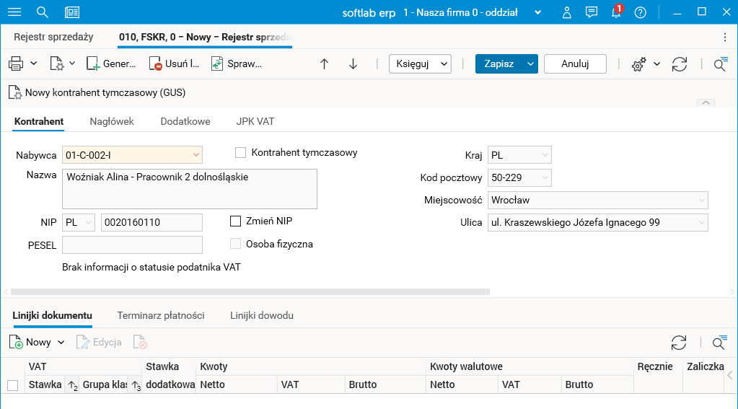738x409 pixels.
Task: Check the Zmień NIP checkbox
Action: (235, 221)
